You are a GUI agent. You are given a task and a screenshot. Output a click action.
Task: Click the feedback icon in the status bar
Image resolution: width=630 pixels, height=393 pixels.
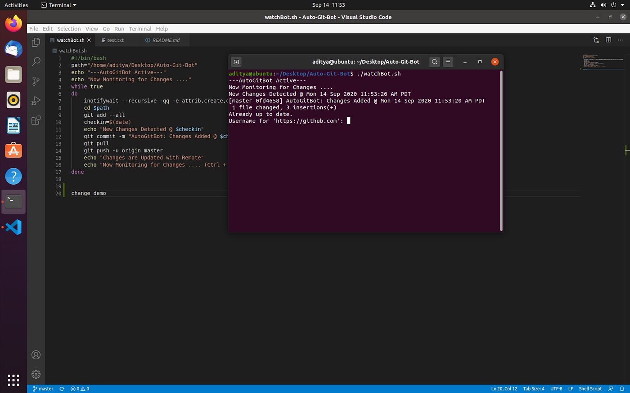coord(611,389)
